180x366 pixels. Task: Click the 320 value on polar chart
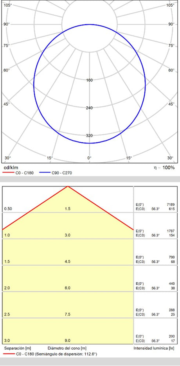[90, 136]
